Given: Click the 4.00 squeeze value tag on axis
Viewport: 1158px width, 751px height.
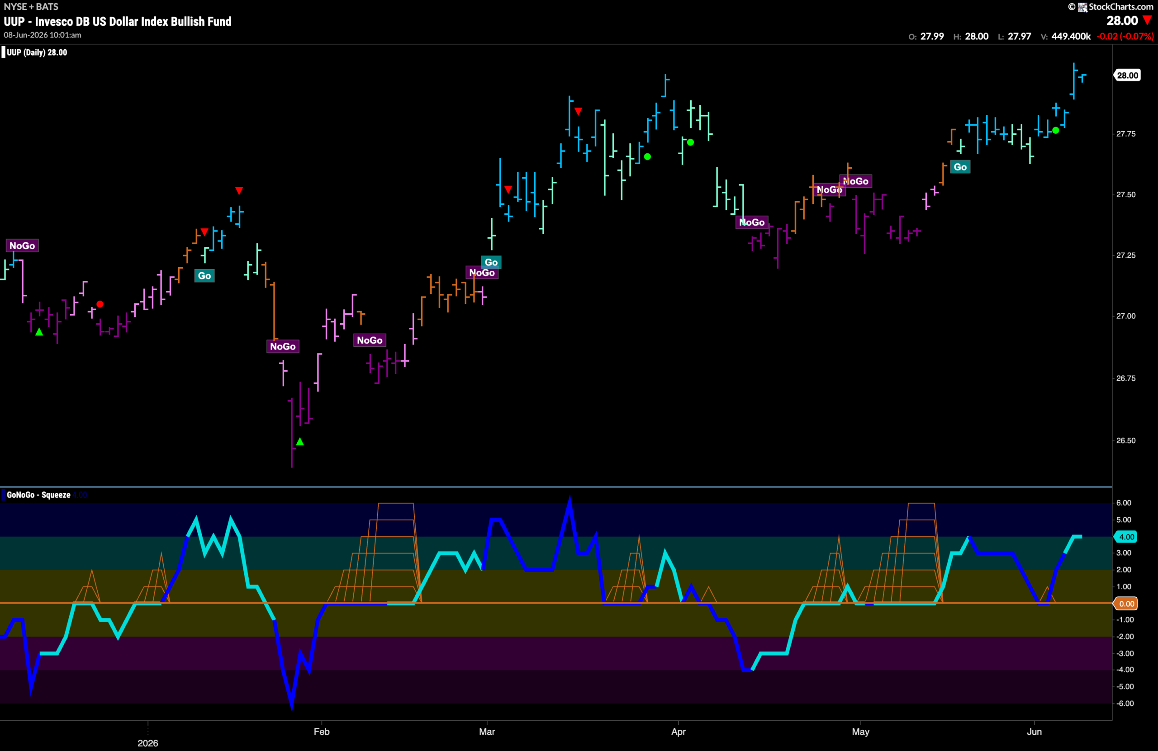Looking at the screenshot, I should pos(1126,537).
